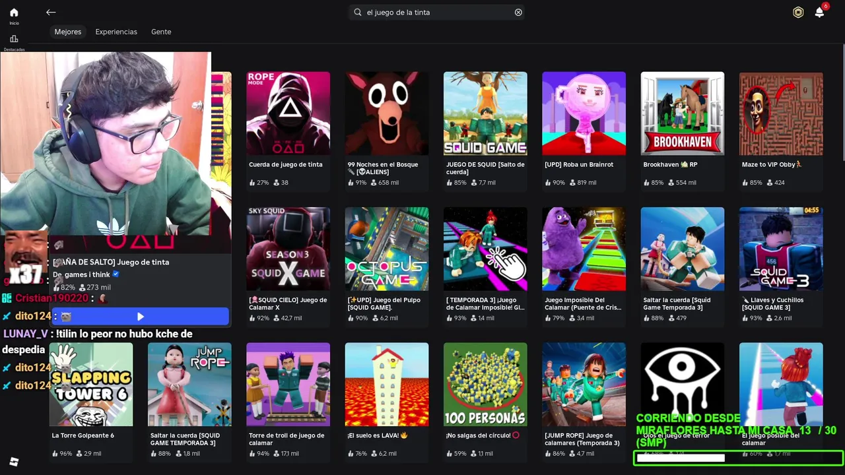Open 'Torre de troll de juego de calamar' thumbnail

pyautogui.click(x=288, y=385)
